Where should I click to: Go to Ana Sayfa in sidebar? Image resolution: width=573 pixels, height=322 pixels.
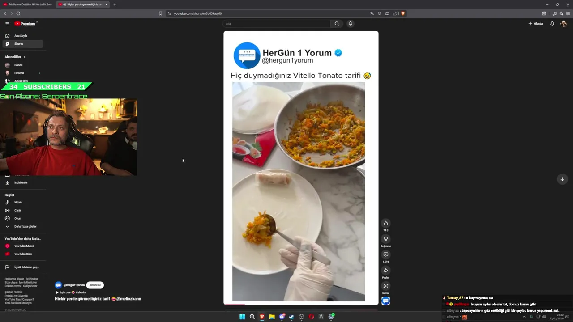(22, 36)
